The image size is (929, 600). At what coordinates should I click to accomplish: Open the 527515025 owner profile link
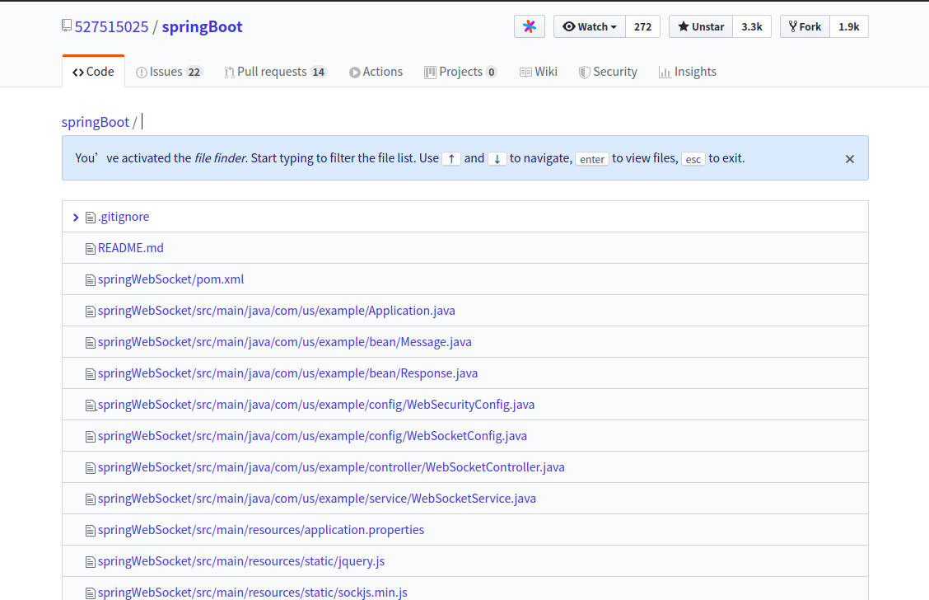(x=111, y=26)
